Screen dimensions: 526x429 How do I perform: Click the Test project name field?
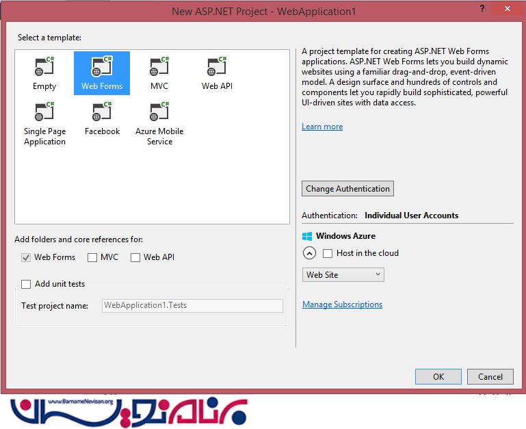(x=192, y=306)
